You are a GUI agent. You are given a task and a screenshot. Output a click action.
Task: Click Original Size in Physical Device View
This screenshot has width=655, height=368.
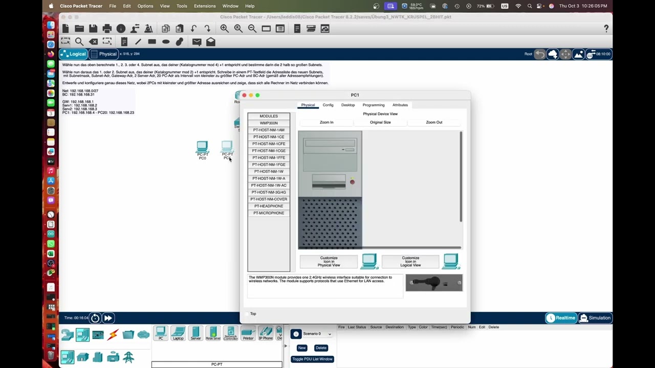[x=380, y=123]
